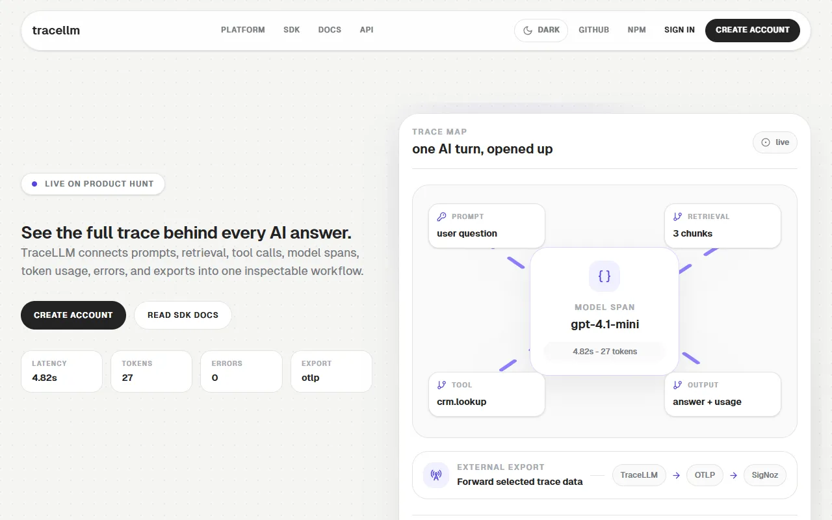
Task: Click Sign In
Action: [679, 30]
